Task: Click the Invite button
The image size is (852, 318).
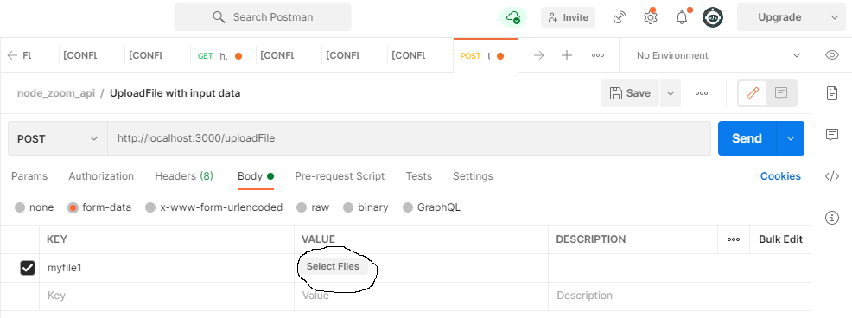Action: (568, 17)
